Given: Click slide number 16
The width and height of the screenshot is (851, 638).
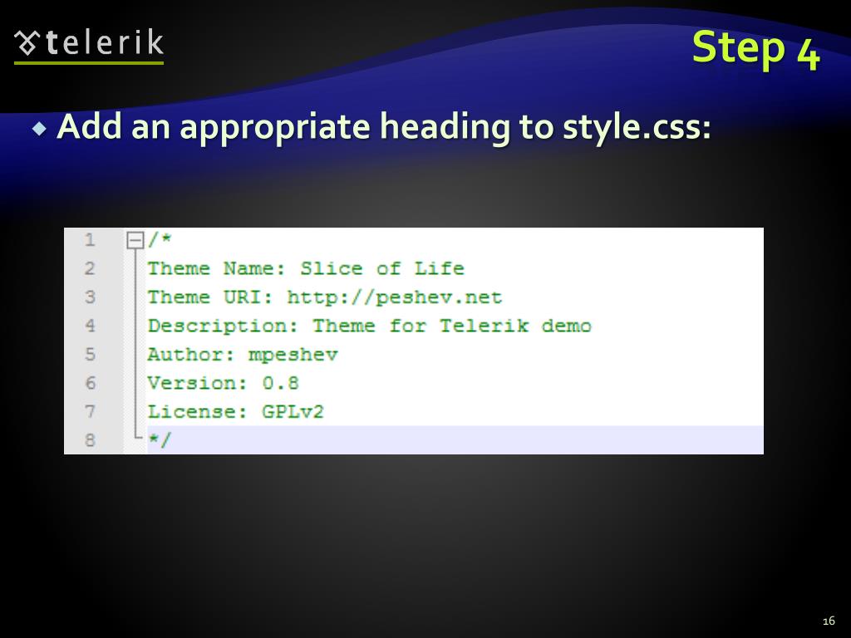Looking at the screenshot, I should pyautogui.click(x=829, y=621).
